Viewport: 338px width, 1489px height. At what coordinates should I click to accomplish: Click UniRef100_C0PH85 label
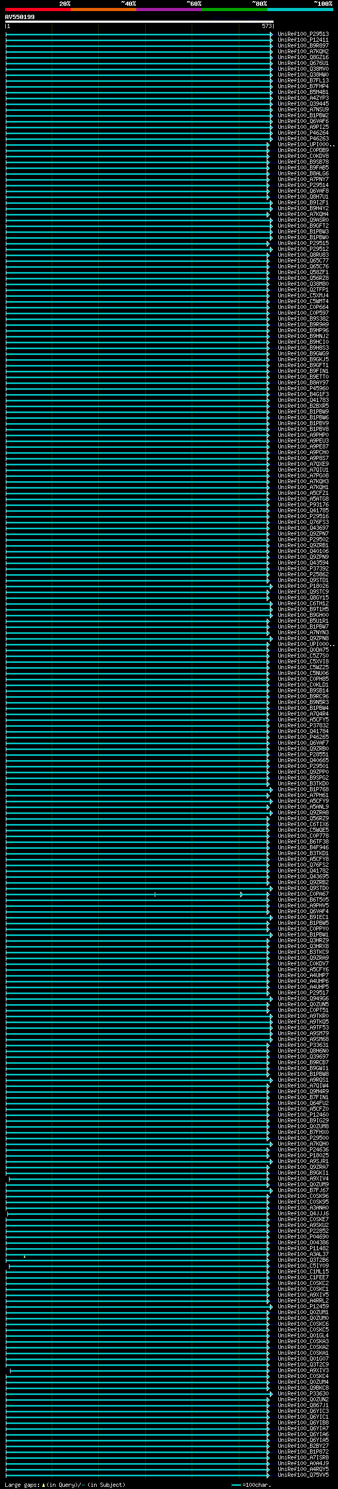coord(303,679)
